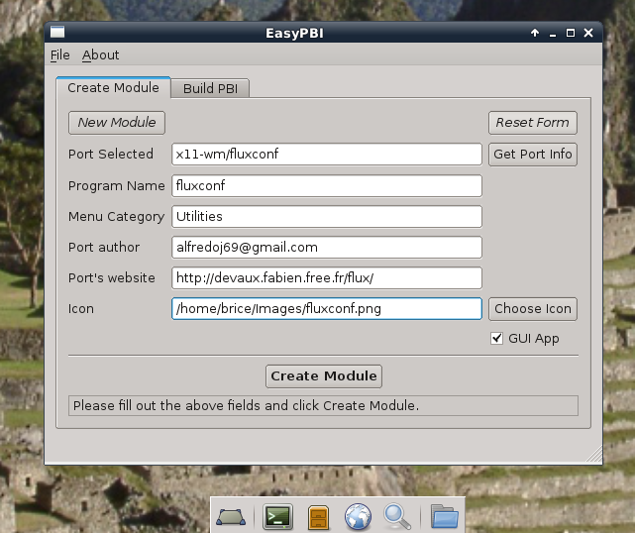
Task: Open the About menu
Action: coord(100,55)
